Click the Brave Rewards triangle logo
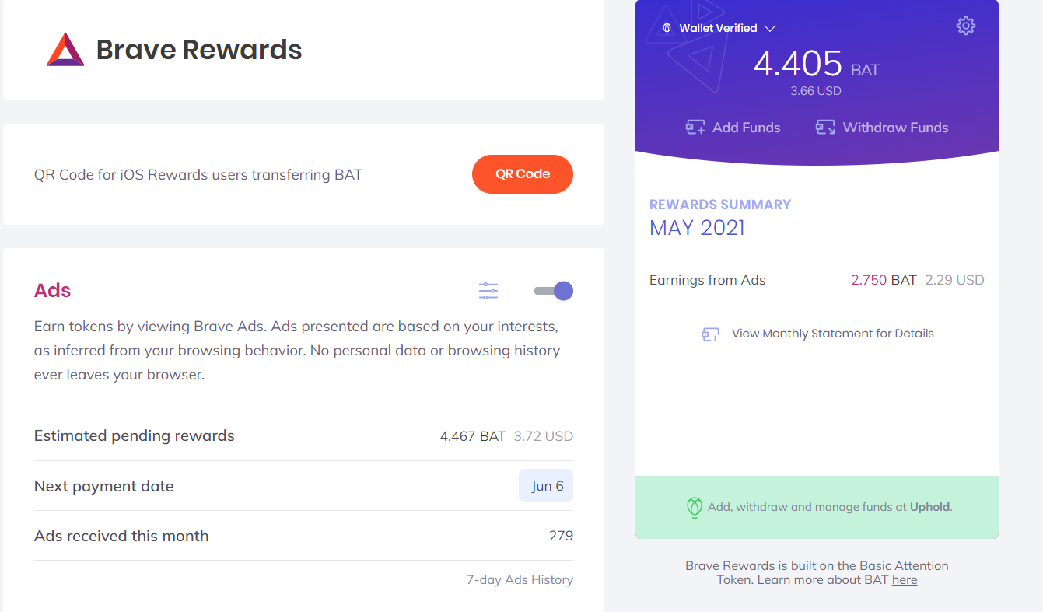 65,49
